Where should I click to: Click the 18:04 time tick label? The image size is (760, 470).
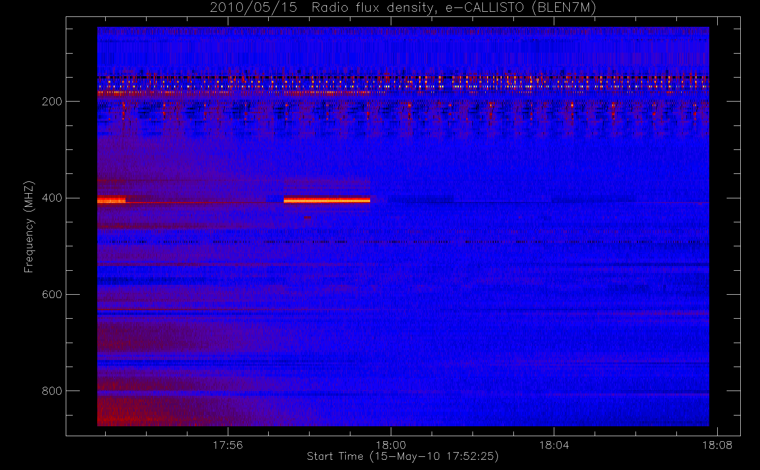(554, 445)
